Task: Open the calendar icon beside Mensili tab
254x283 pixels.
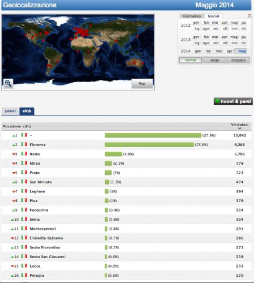Action: [249, 16]
